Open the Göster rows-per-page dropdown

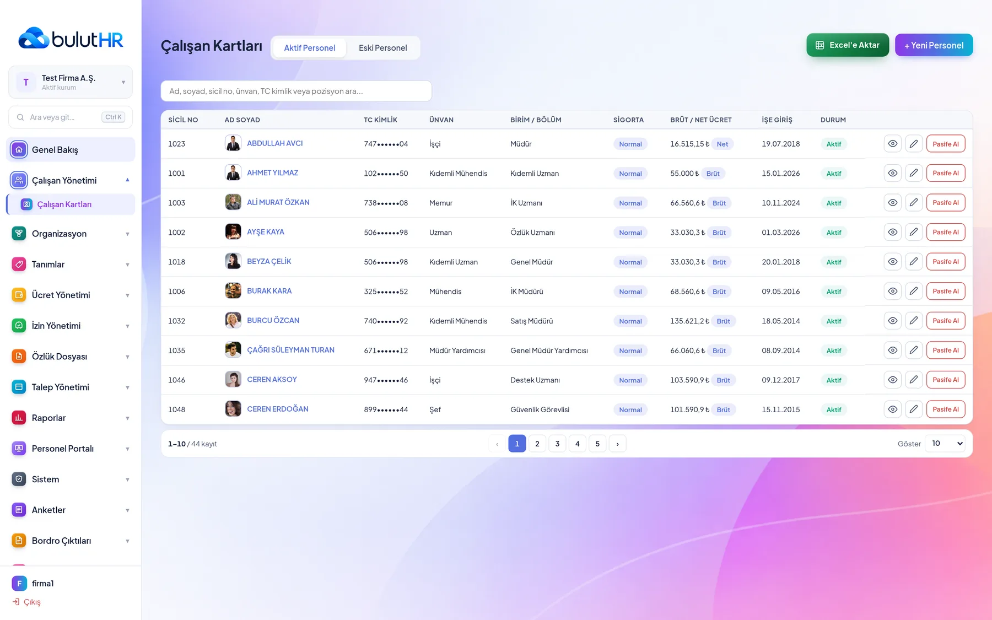click(x=945, y=444)
